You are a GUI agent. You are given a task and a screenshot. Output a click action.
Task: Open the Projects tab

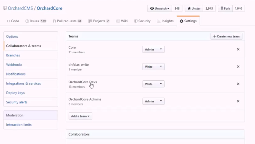pyautogui.click(x=99, y=21)
